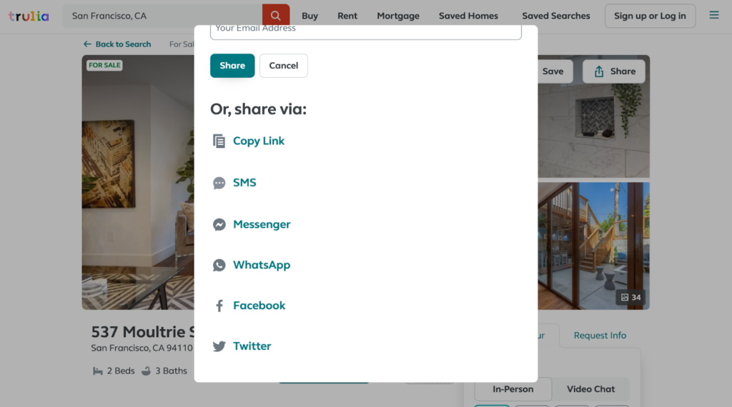
Task: Click the WhatsApp logo icon
Action: [219, 265]
